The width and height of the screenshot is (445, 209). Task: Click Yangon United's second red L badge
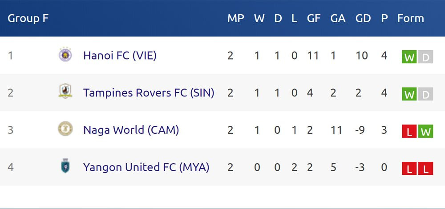click(425, 169)
